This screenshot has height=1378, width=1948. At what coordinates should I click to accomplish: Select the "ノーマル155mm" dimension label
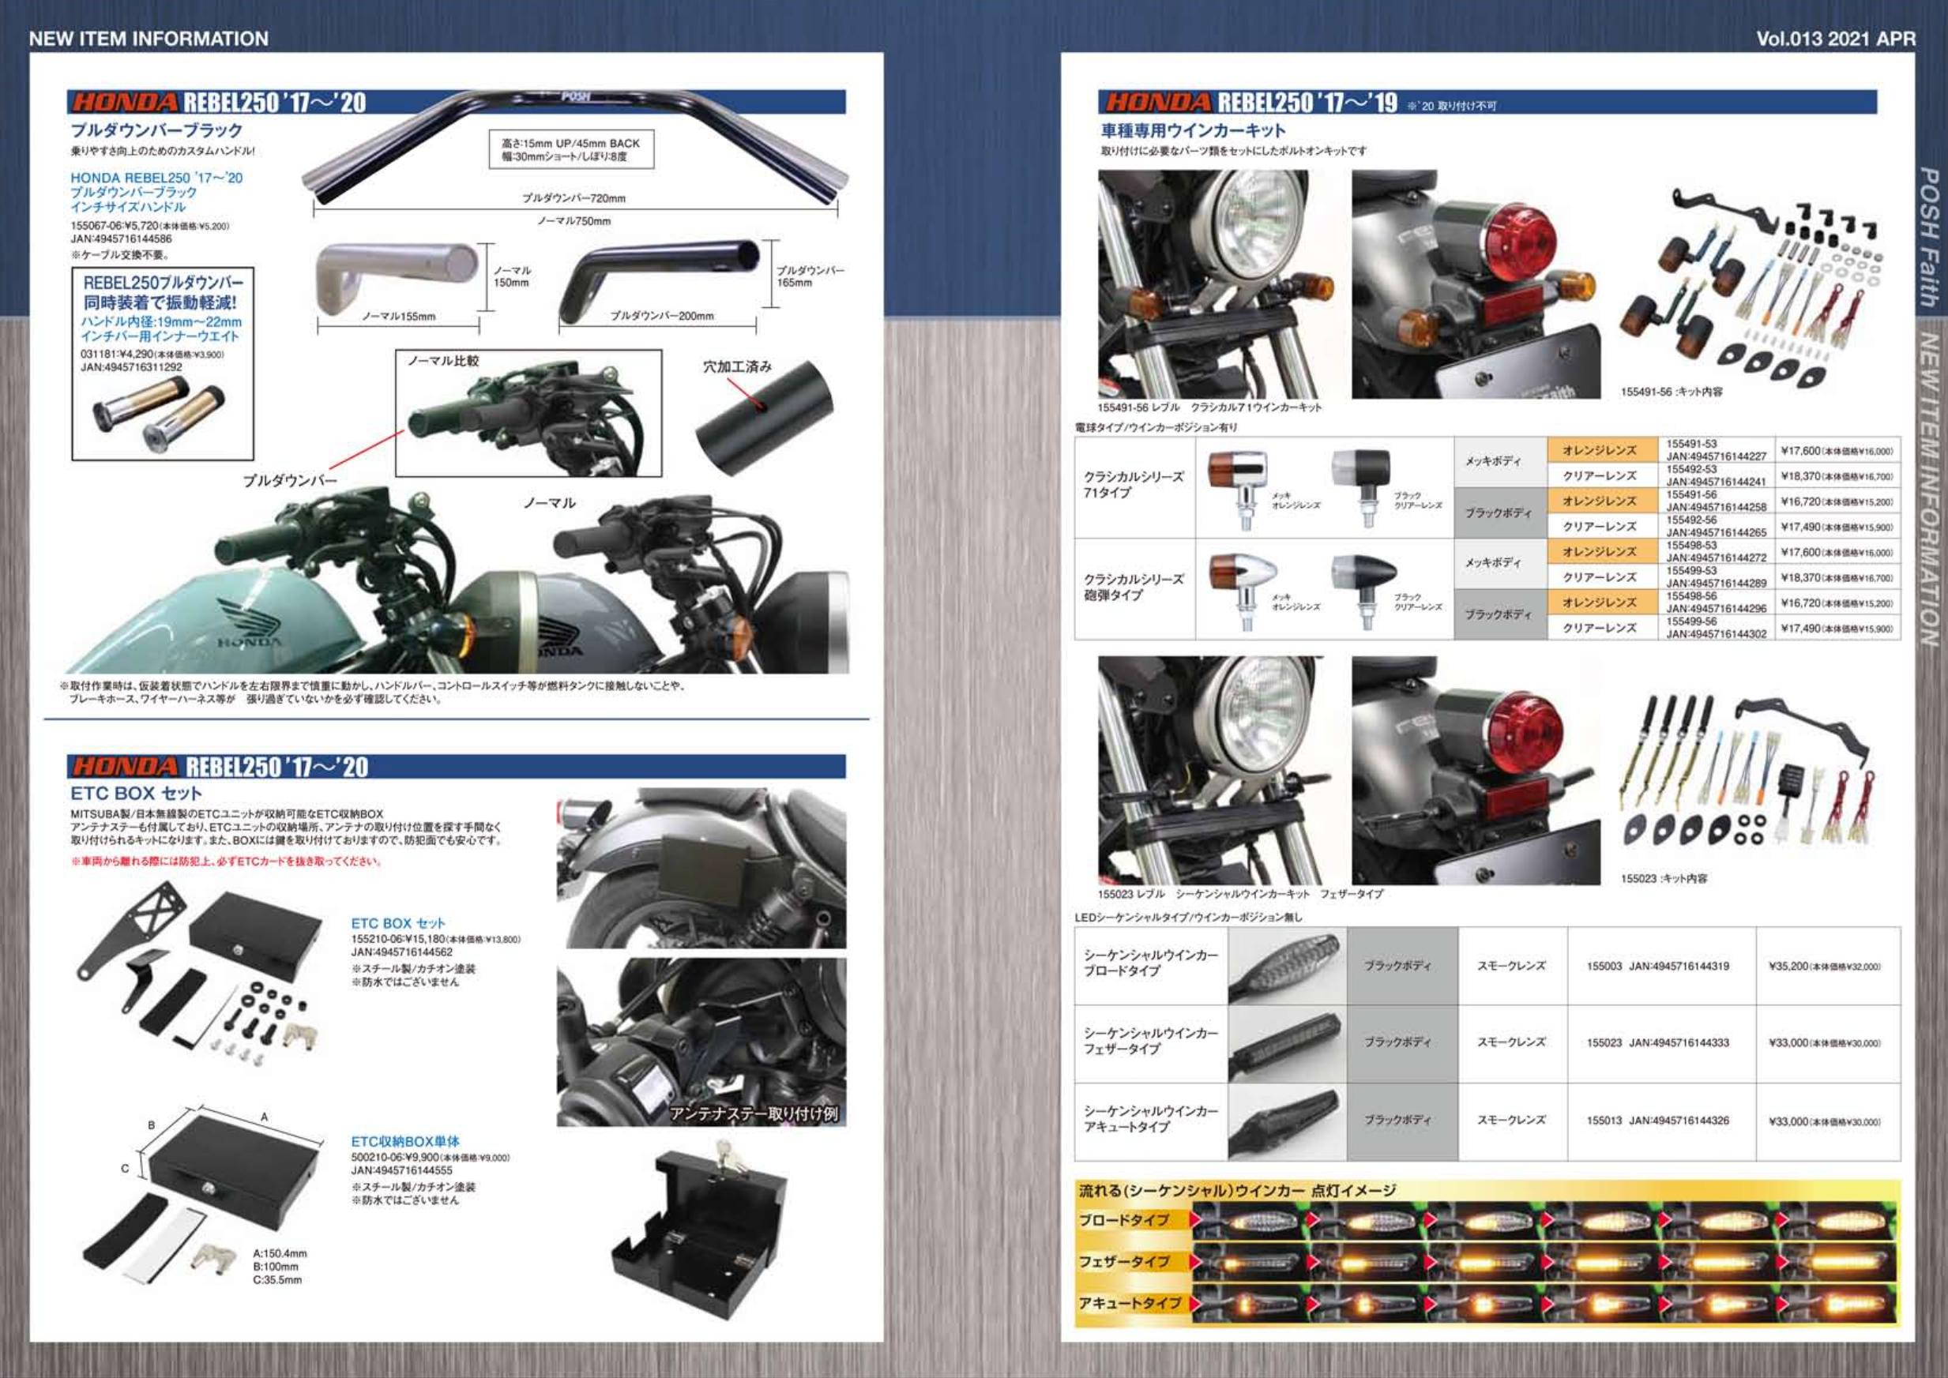pos(398,316)
